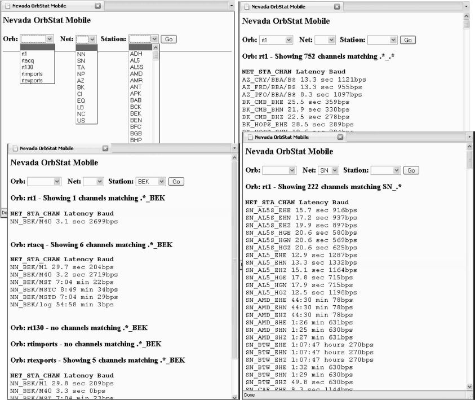Select station AL5S in the open Station list
475x400 pixels.
(x=141, y=67)
